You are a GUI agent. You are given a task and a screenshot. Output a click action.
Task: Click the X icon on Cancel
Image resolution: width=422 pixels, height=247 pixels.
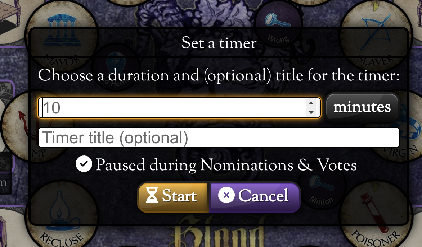[x=226, y=196]
